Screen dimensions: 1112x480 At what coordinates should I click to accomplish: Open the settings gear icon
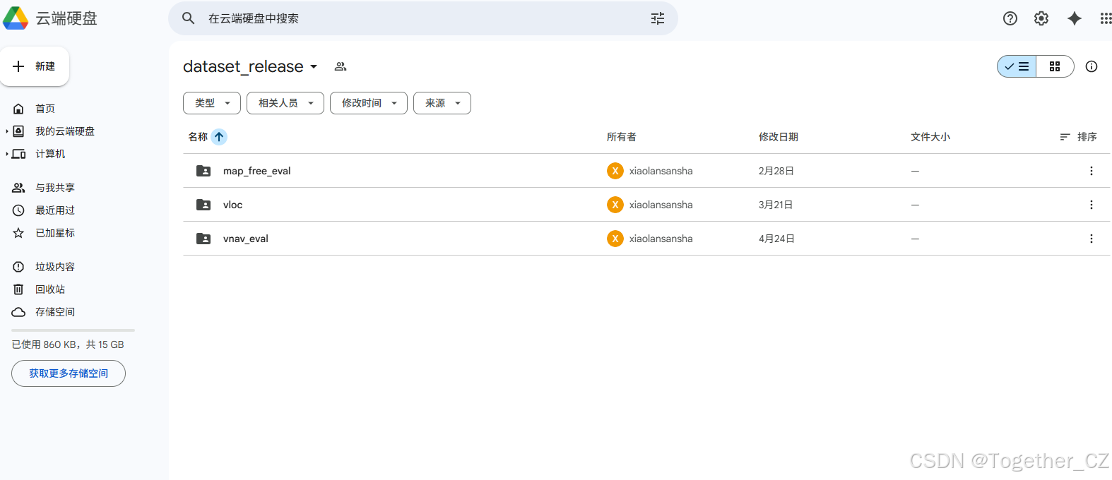coord(1041,18)
